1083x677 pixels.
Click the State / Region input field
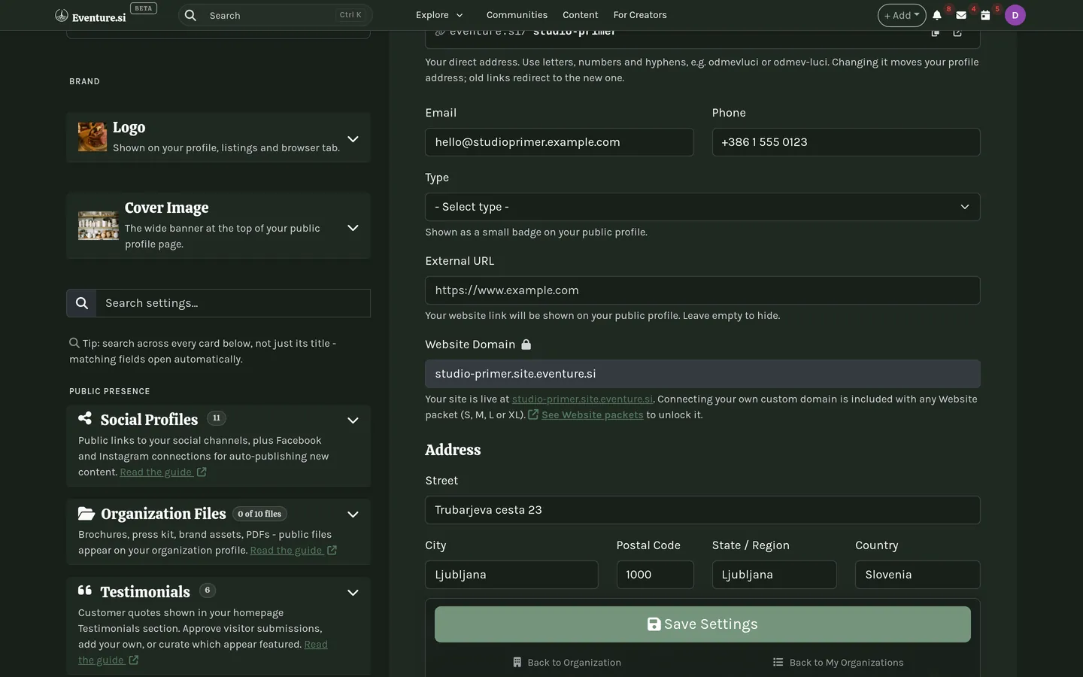774,575
